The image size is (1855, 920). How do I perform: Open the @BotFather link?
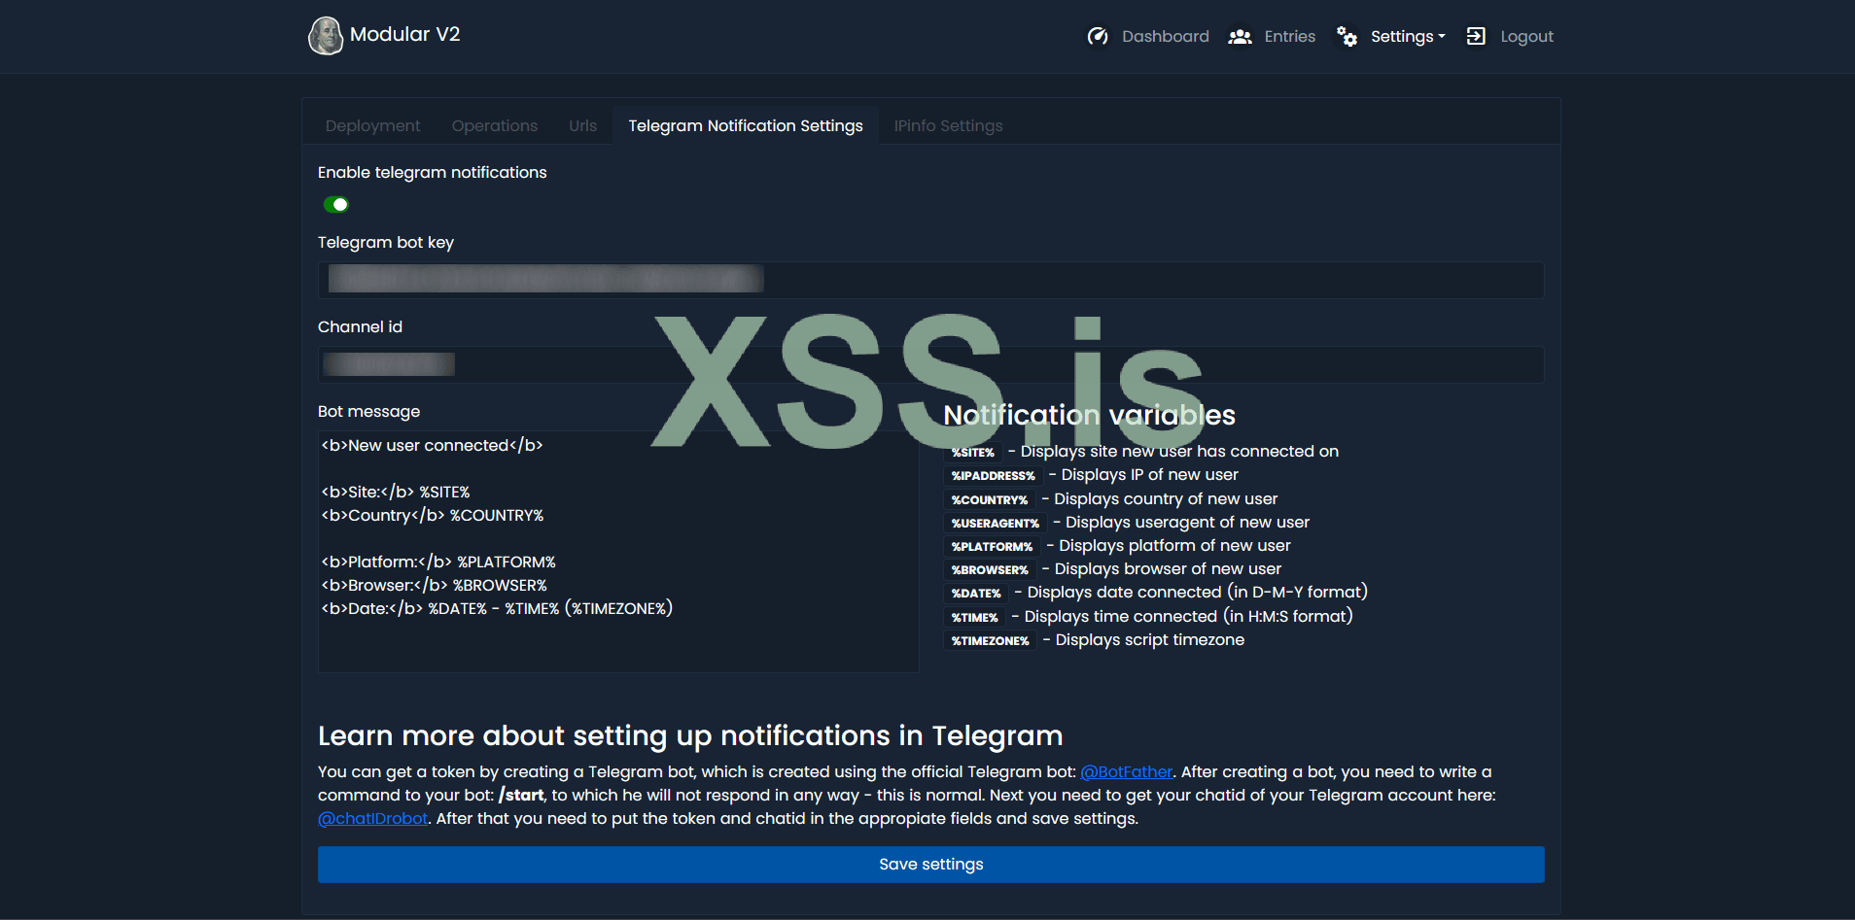[x=1126, y=772]
